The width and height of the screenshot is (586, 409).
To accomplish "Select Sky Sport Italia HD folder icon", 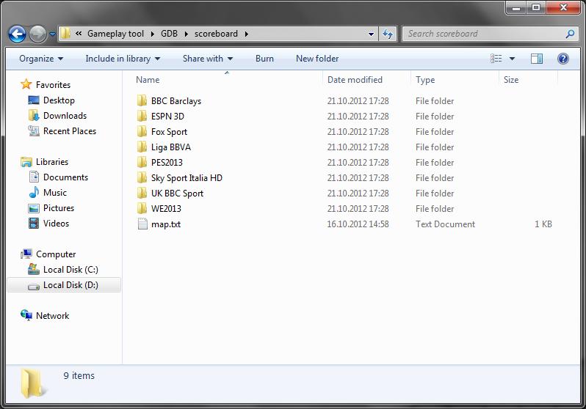I will 142,177.
